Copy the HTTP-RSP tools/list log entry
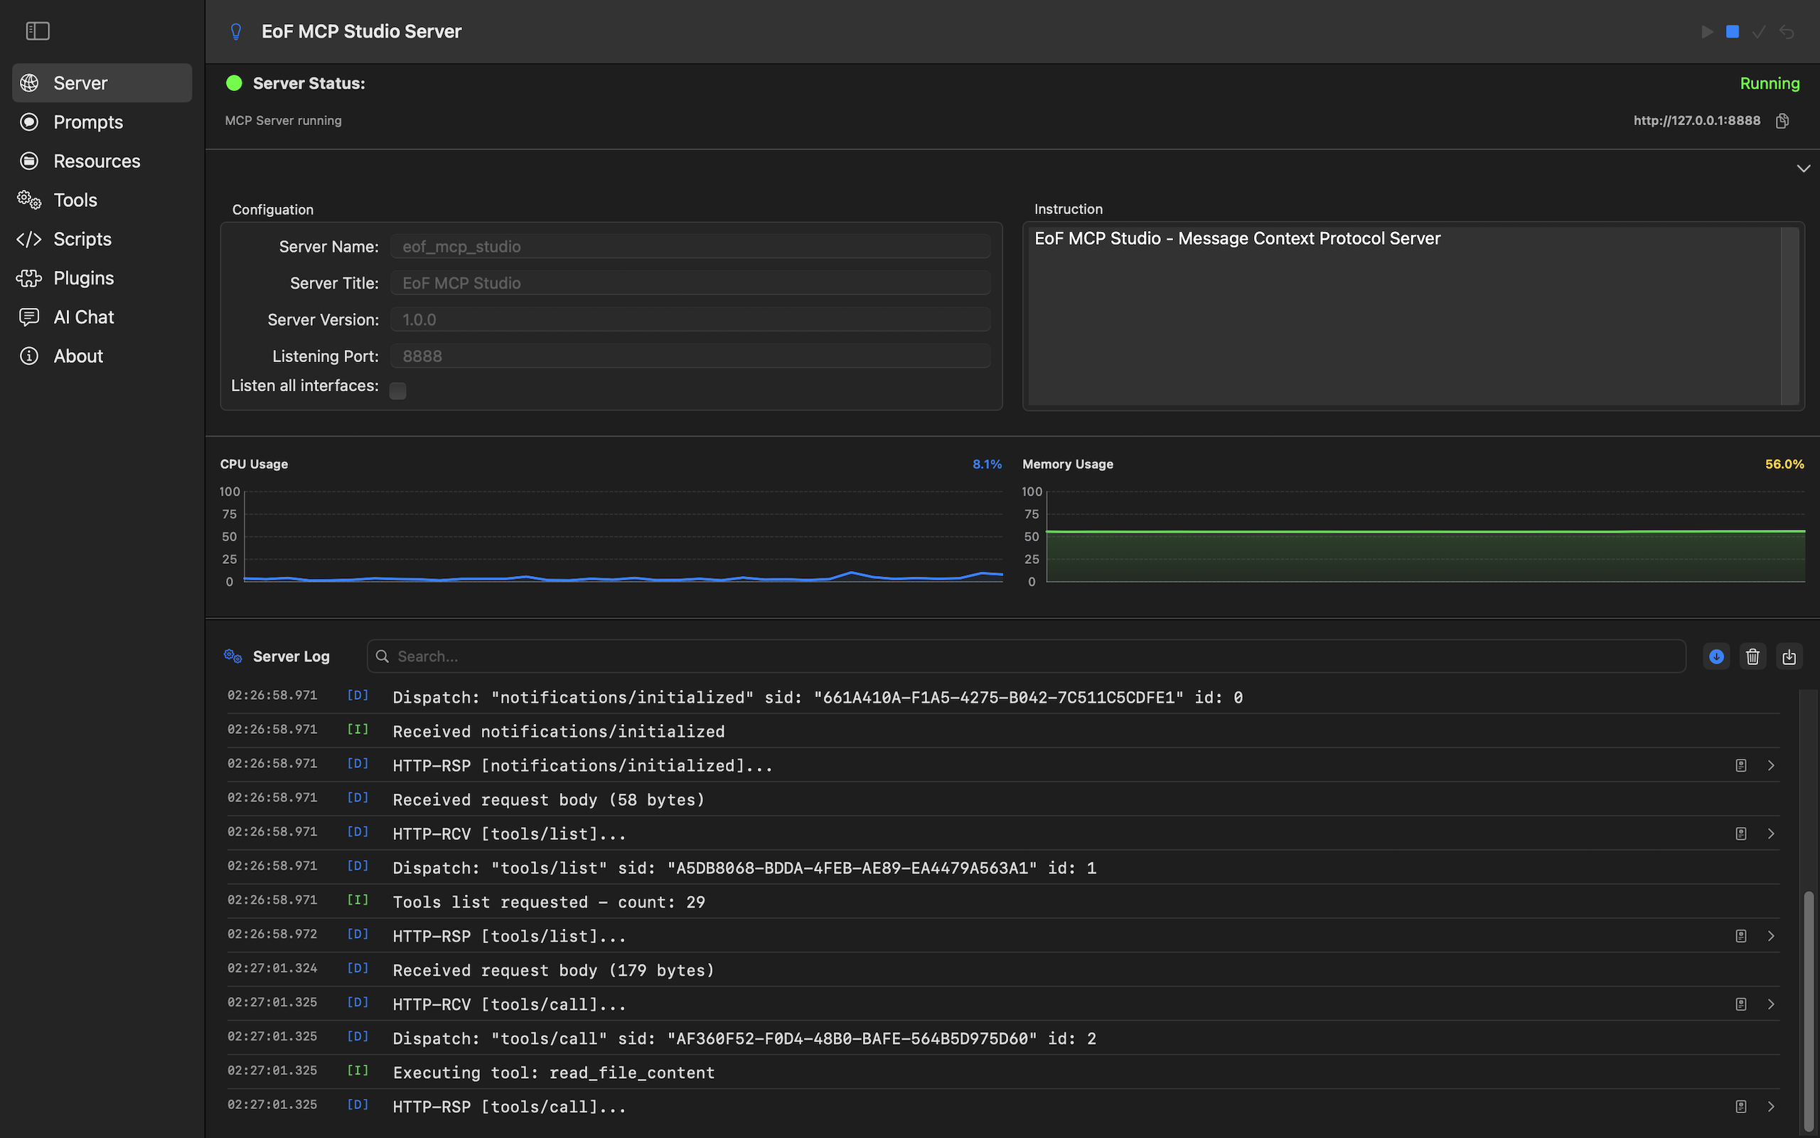This screenshot has height=1138, width=1820. 1740,936
